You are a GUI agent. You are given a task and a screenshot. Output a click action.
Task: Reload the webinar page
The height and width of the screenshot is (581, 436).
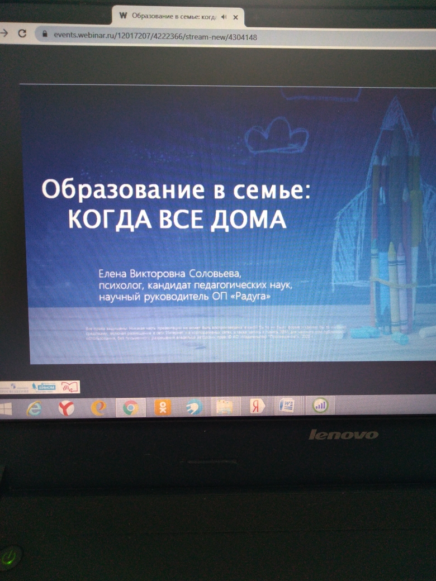click(22, 34)
